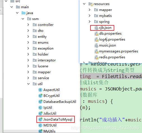Click the MD5Util class icon
The height and width of the screenshot is (133, 142).
point(40,125)
